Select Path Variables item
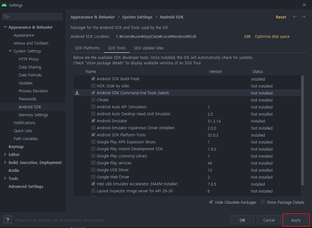This screenshot has width=312, height=228. (26, 139)
